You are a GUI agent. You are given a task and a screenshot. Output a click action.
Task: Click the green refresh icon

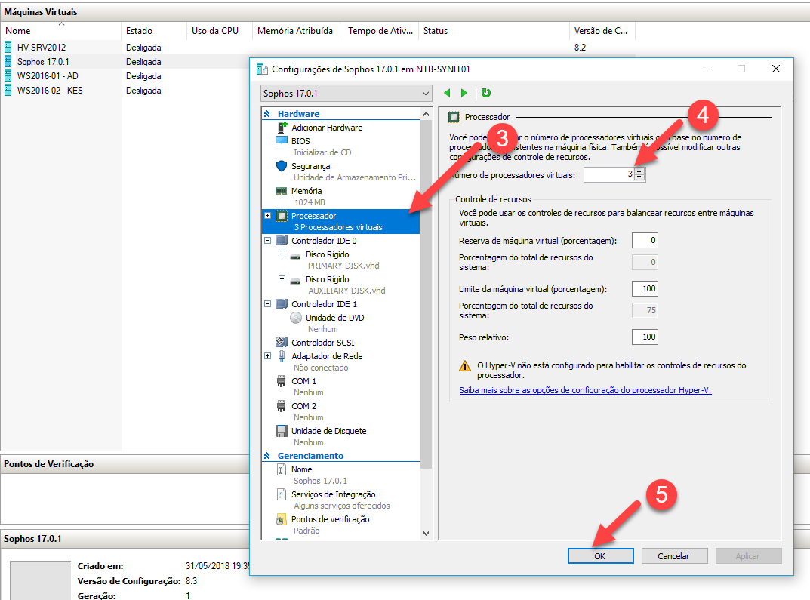point(485,93)
